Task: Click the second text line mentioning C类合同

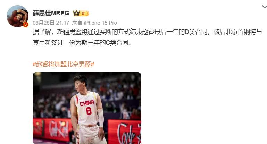Action: (x=82, y=43)
